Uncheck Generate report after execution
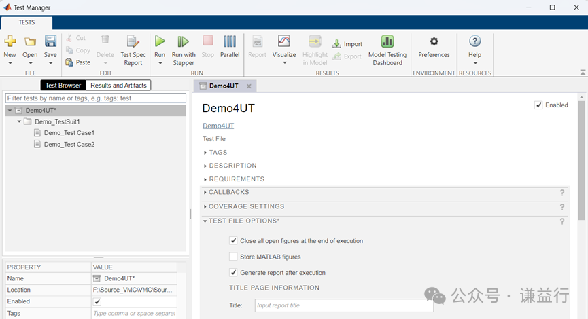 pyautogui.click(x=233, y=272)
